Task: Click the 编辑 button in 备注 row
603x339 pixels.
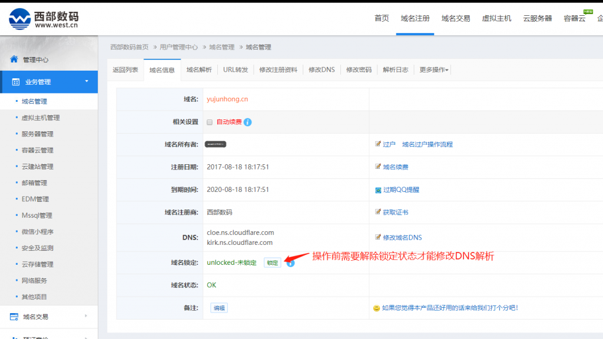Action: [219, 308]
